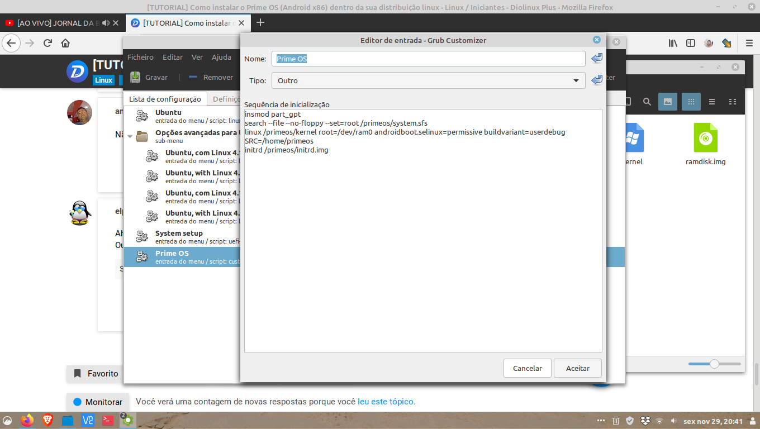This screenshot has height=429, width=760.
Task: Open the Ver menu
Action: click(197, 57)
